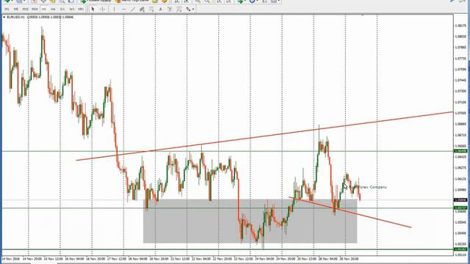Select the text 'A' tool
The width and height of the screenshot is (470, 264).
pyautogui.click(x=161, y=10)
